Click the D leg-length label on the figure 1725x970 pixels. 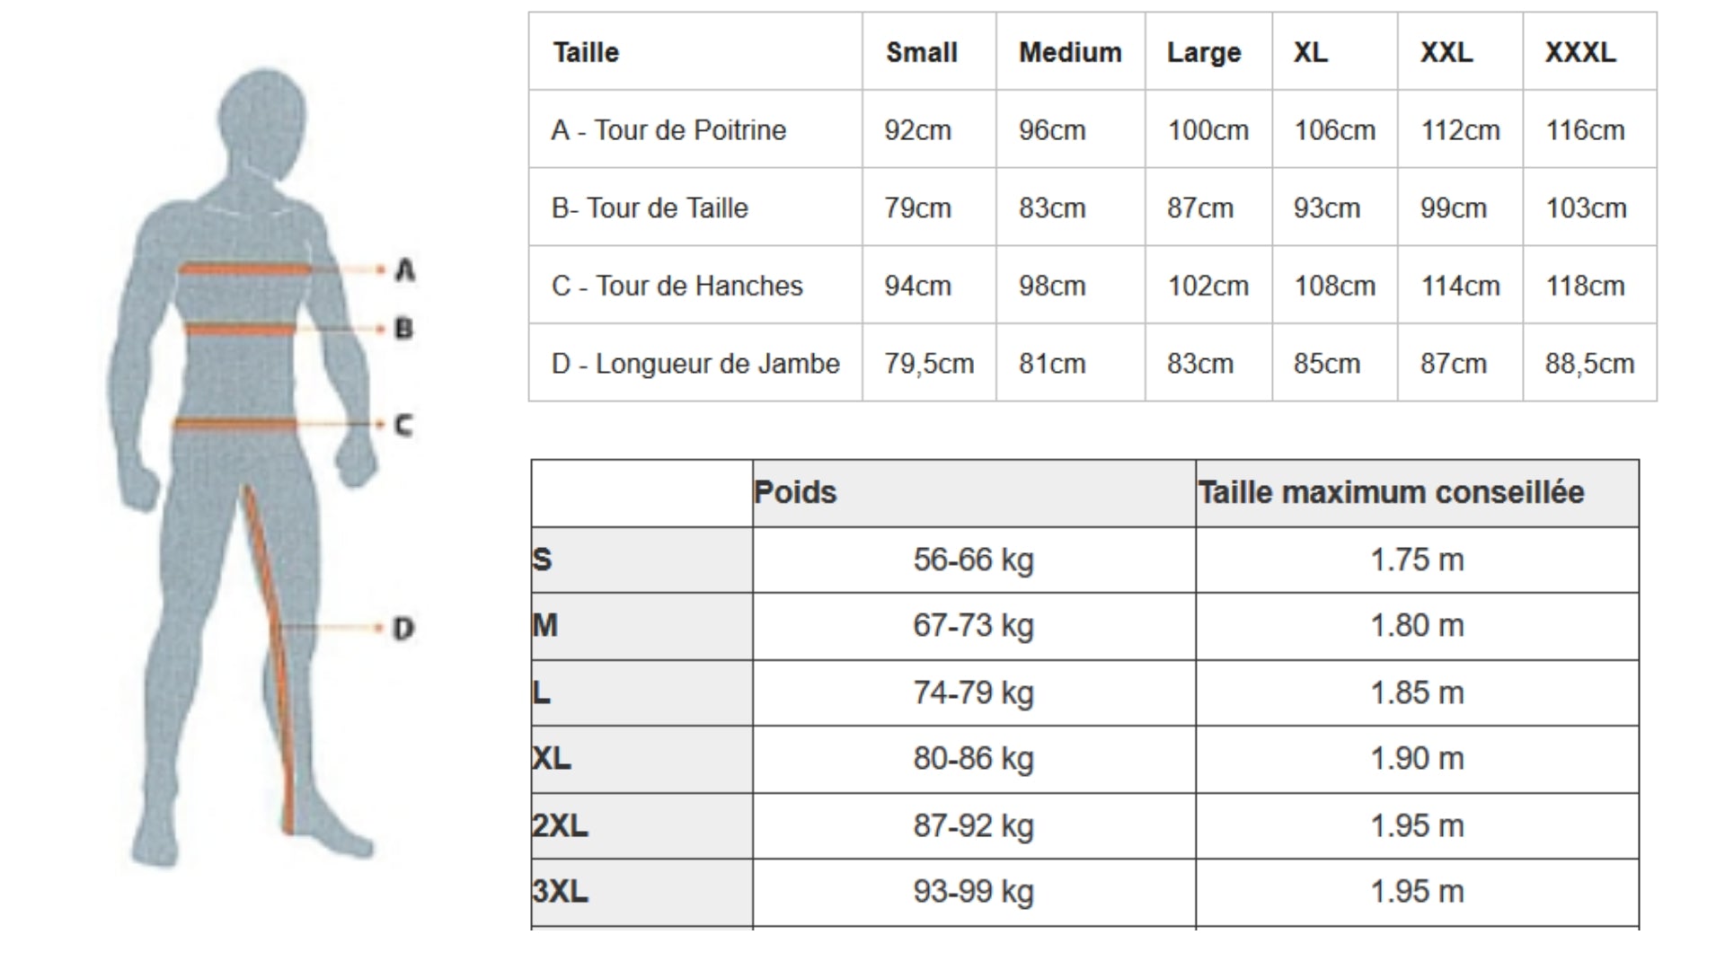(404, 628)
